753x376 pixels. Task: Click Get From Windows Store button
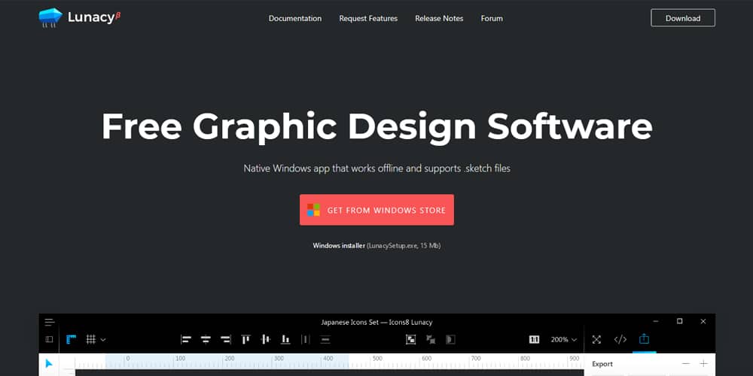coord(376,211)
